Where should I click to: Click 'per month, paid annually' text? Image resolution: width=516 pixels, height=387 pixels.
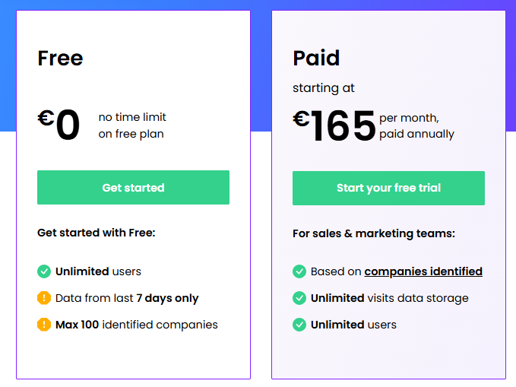416,125
